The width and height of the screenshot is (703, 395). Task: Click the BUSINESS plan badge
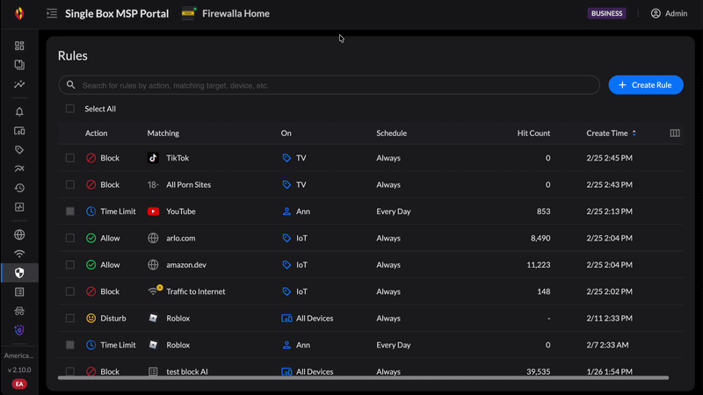coord(607,14)
